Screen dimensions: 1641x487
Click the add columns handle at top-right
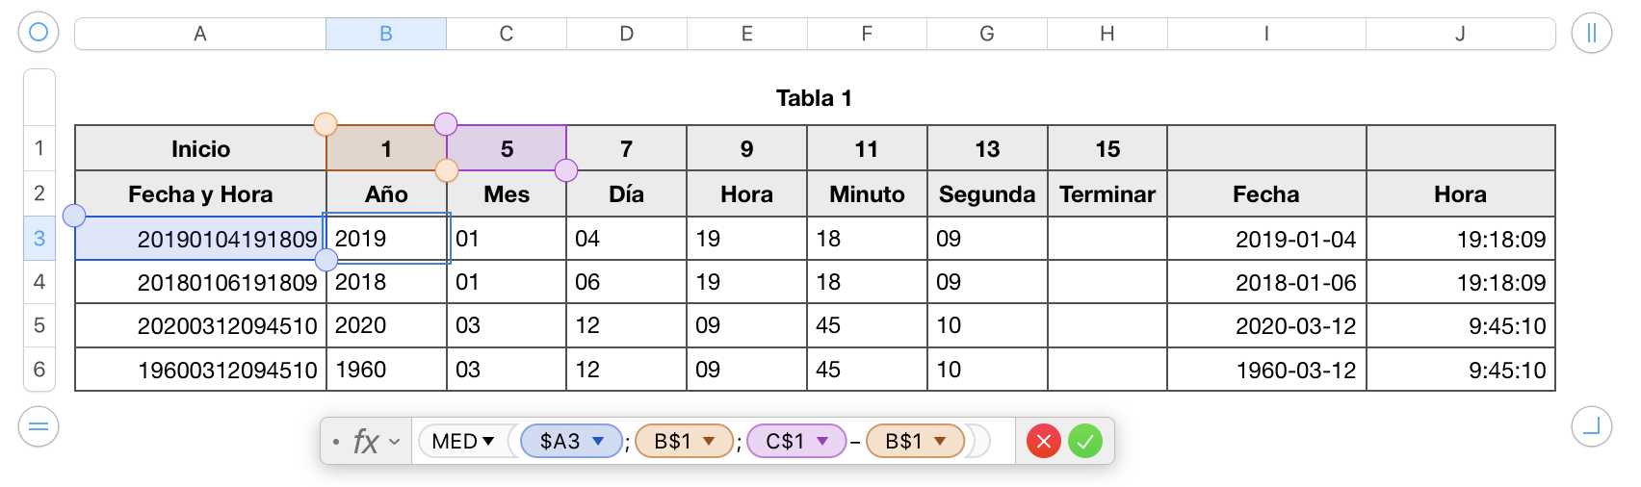pos(1591,33)
